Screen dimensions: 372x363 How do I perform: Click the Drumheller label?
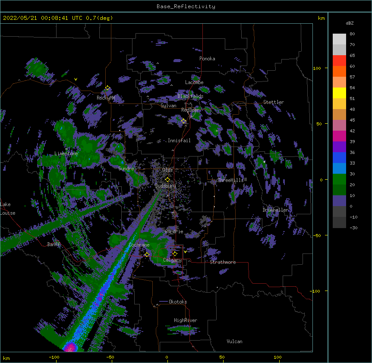275,210
